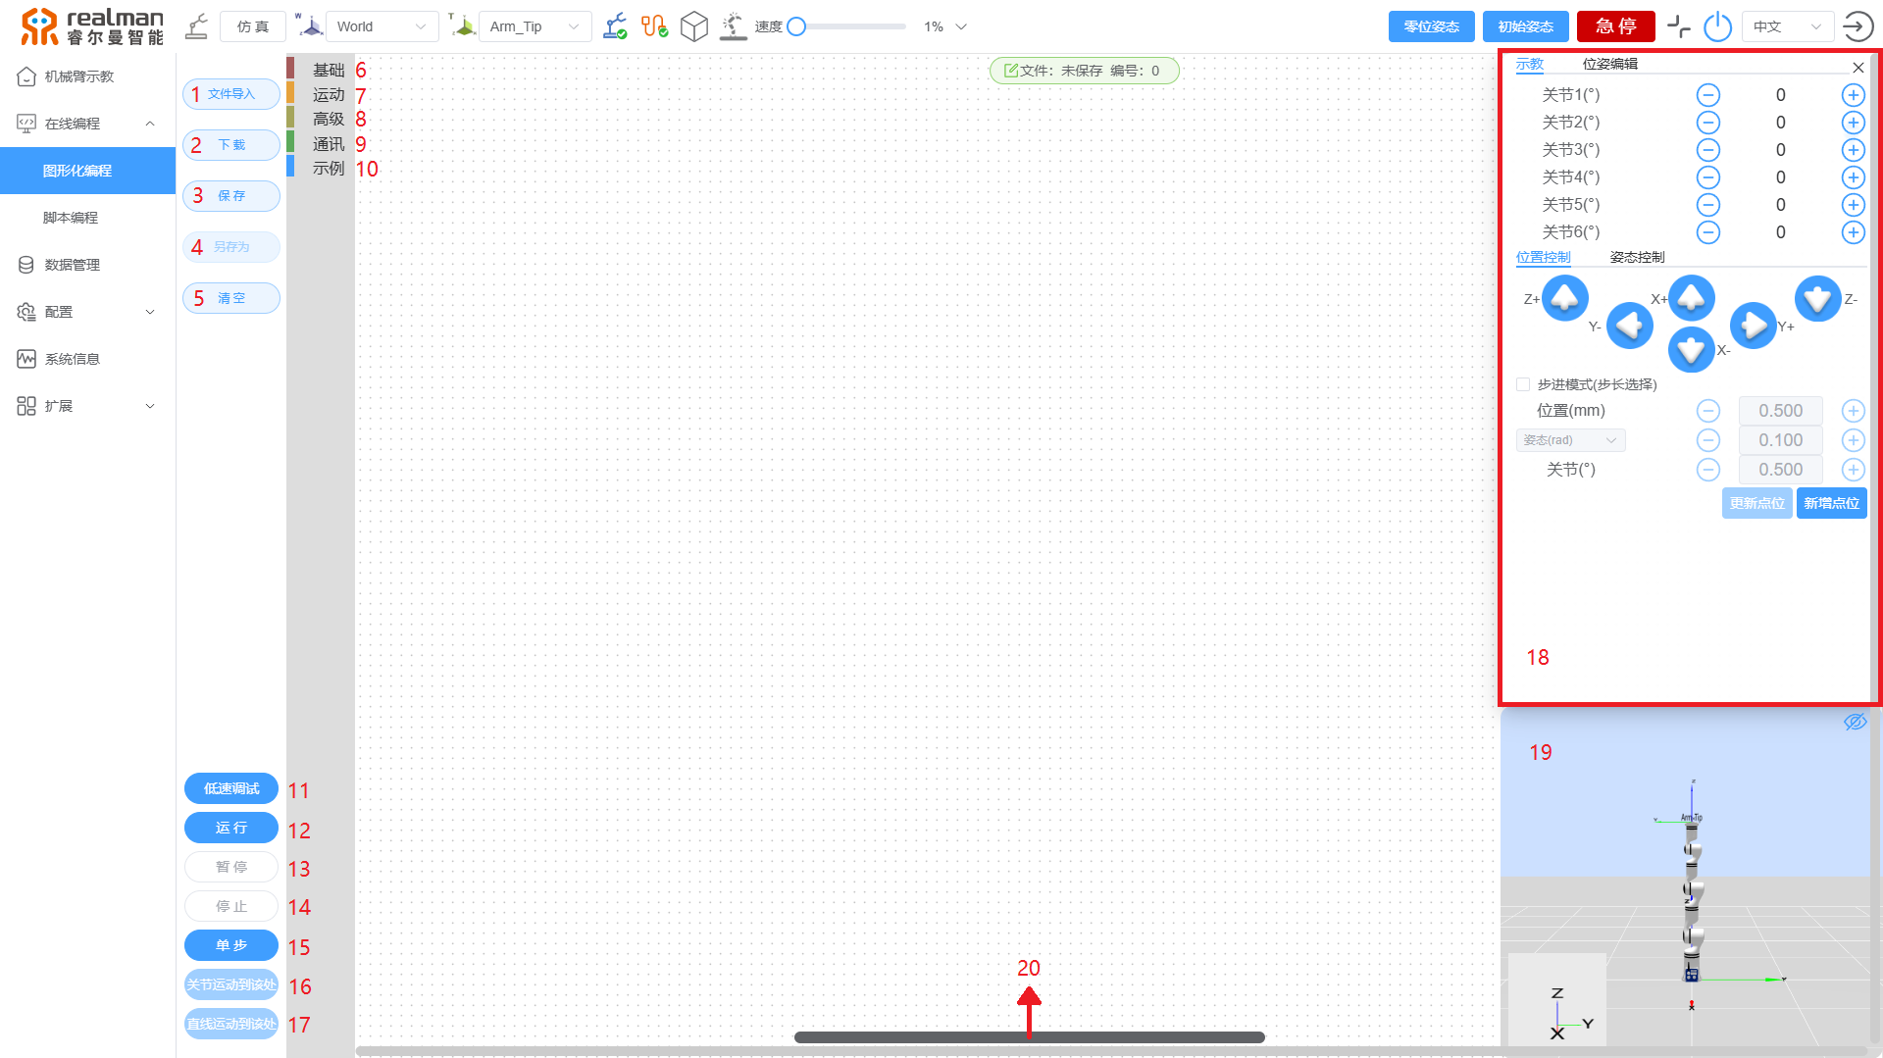Image resolution: width=1883 pixels, height=1058 pixels.
Task: Open the Arm_Tip tool frame dropdown
Action: point(534,26)
